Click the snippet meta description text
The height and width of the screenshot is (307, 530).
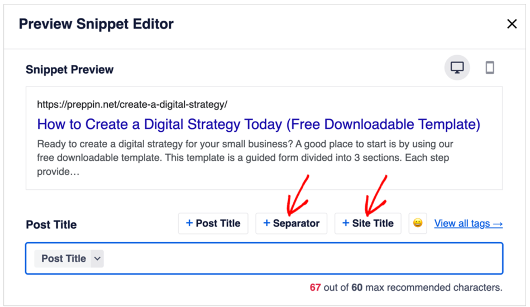point(245,158)
